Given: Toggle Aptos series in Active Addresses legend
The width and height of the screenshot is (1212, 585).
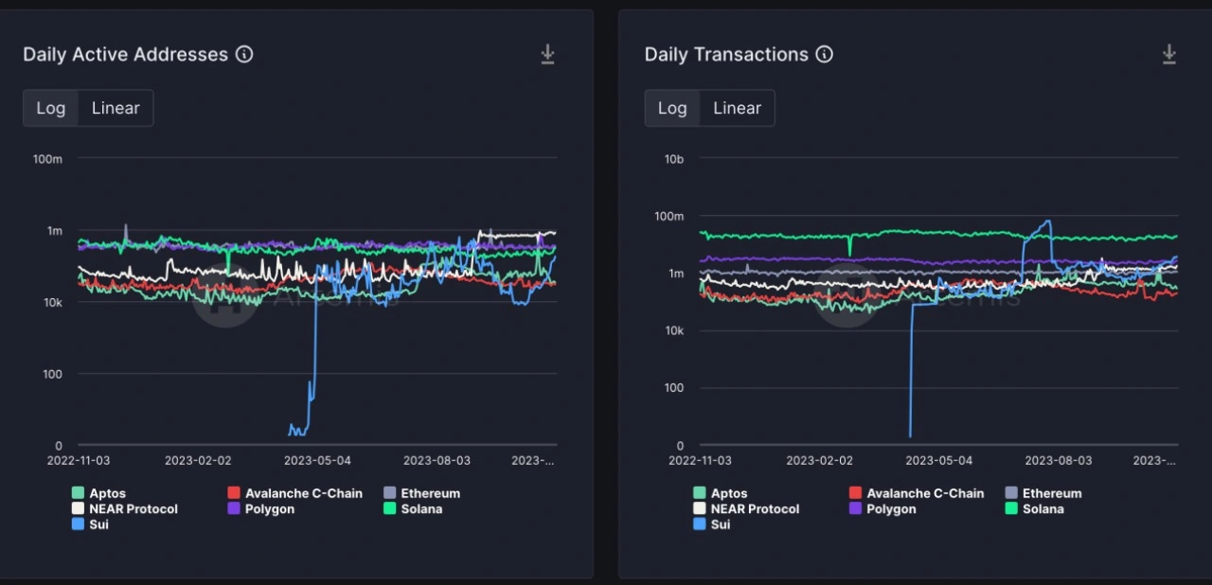Looking at the screenshot, I should click(x=107, y=493).
